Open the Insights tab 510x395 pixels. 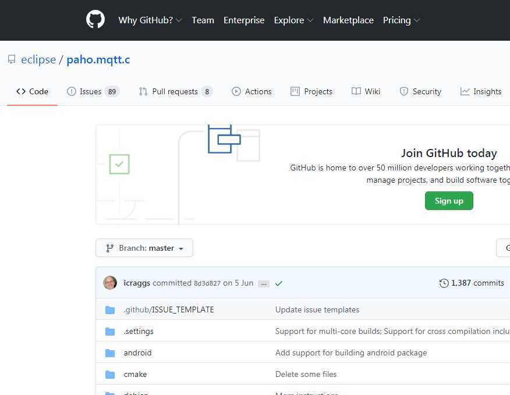(481, 92)
